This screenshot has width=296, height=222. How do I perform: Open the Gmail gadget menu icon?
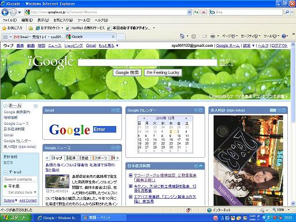point(113,110)
